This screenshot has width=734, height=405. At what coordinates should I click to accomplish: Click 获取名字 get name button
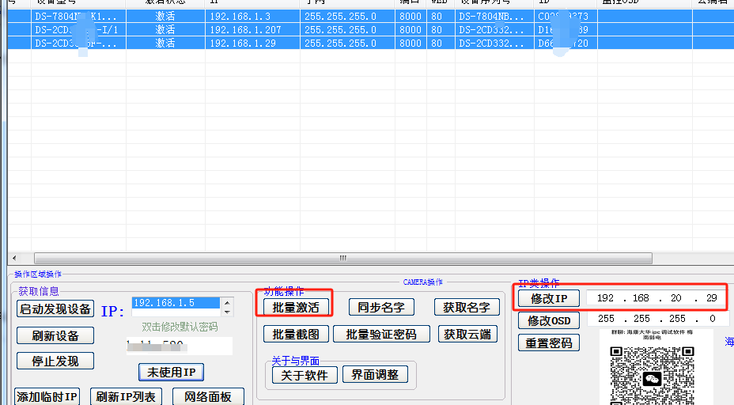tap(467, 307)
